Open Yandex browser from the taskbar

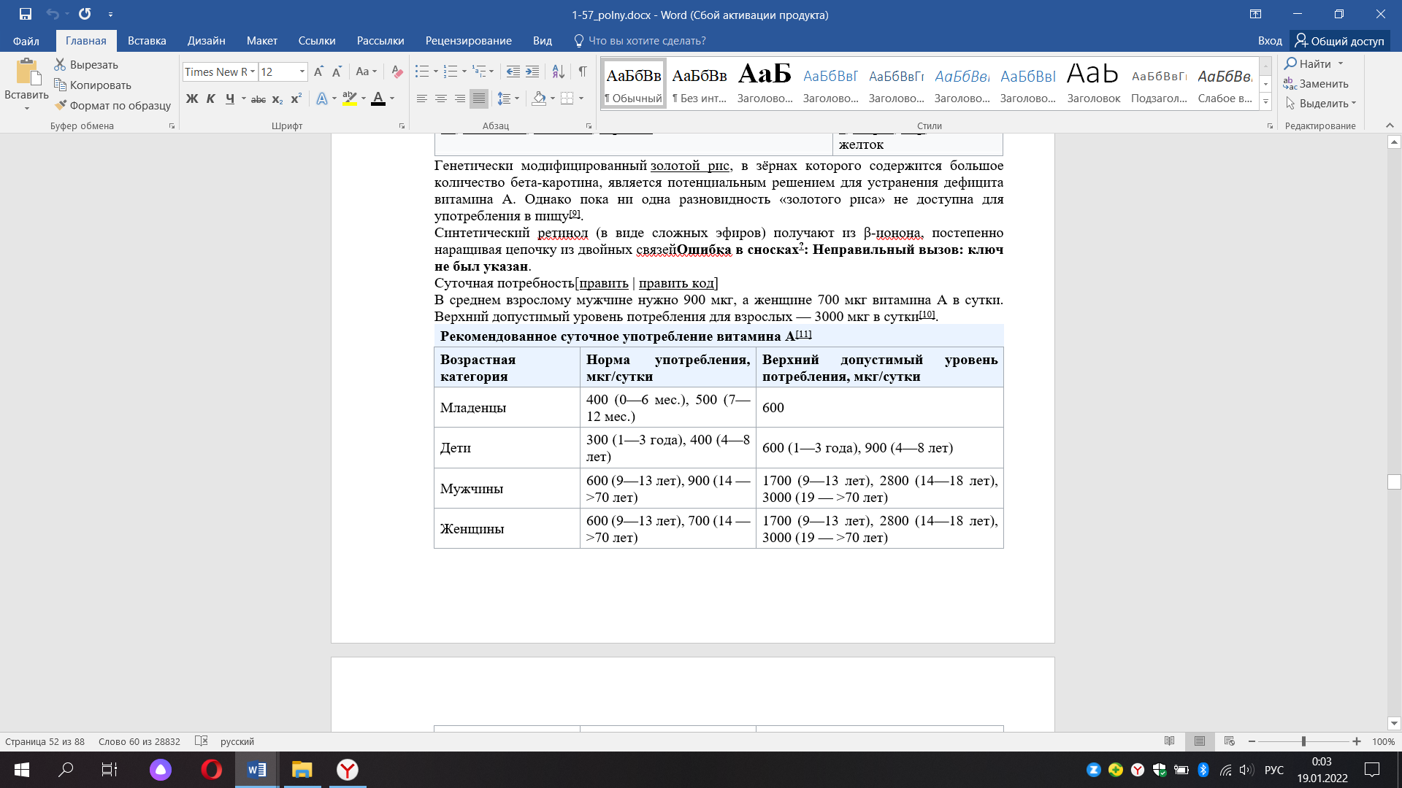click(x=348, y=770)
